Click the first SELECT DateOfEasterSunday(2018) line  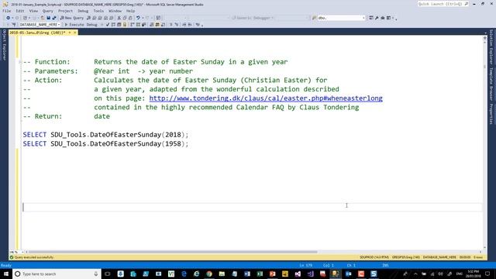coord(105,135)
